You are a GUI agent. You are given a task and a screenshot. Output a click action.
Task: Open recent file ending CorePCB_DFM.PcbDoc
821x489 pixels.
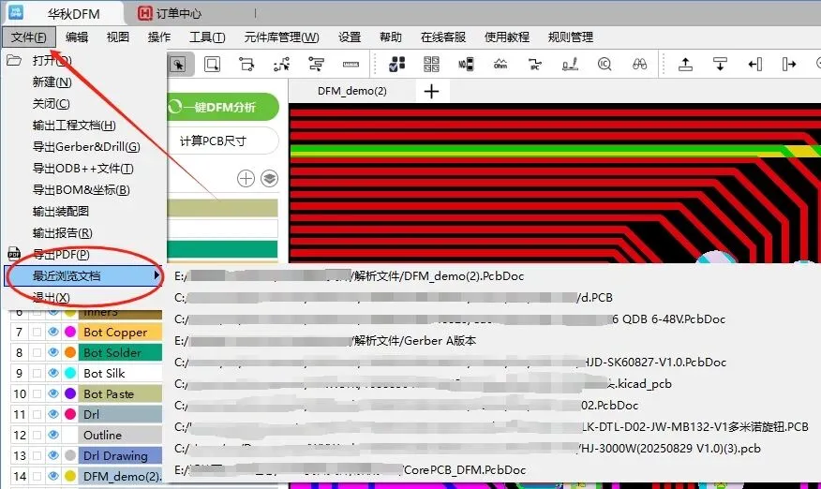pyautogui.click(x=351, y=470)
